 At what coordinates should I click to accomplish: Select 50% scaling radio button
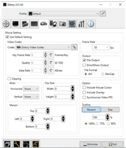(x=108, y=124)
